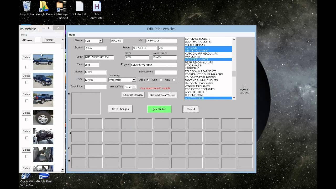Select the Google Earth desktop icon
This screenshot has height=189, width=336.
44,178
